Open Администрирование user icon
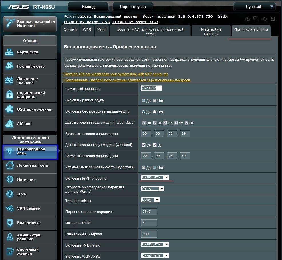 coord(10,237)
